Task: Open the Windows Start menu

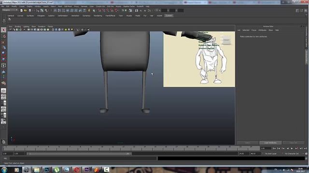Action: click(4, 170)
